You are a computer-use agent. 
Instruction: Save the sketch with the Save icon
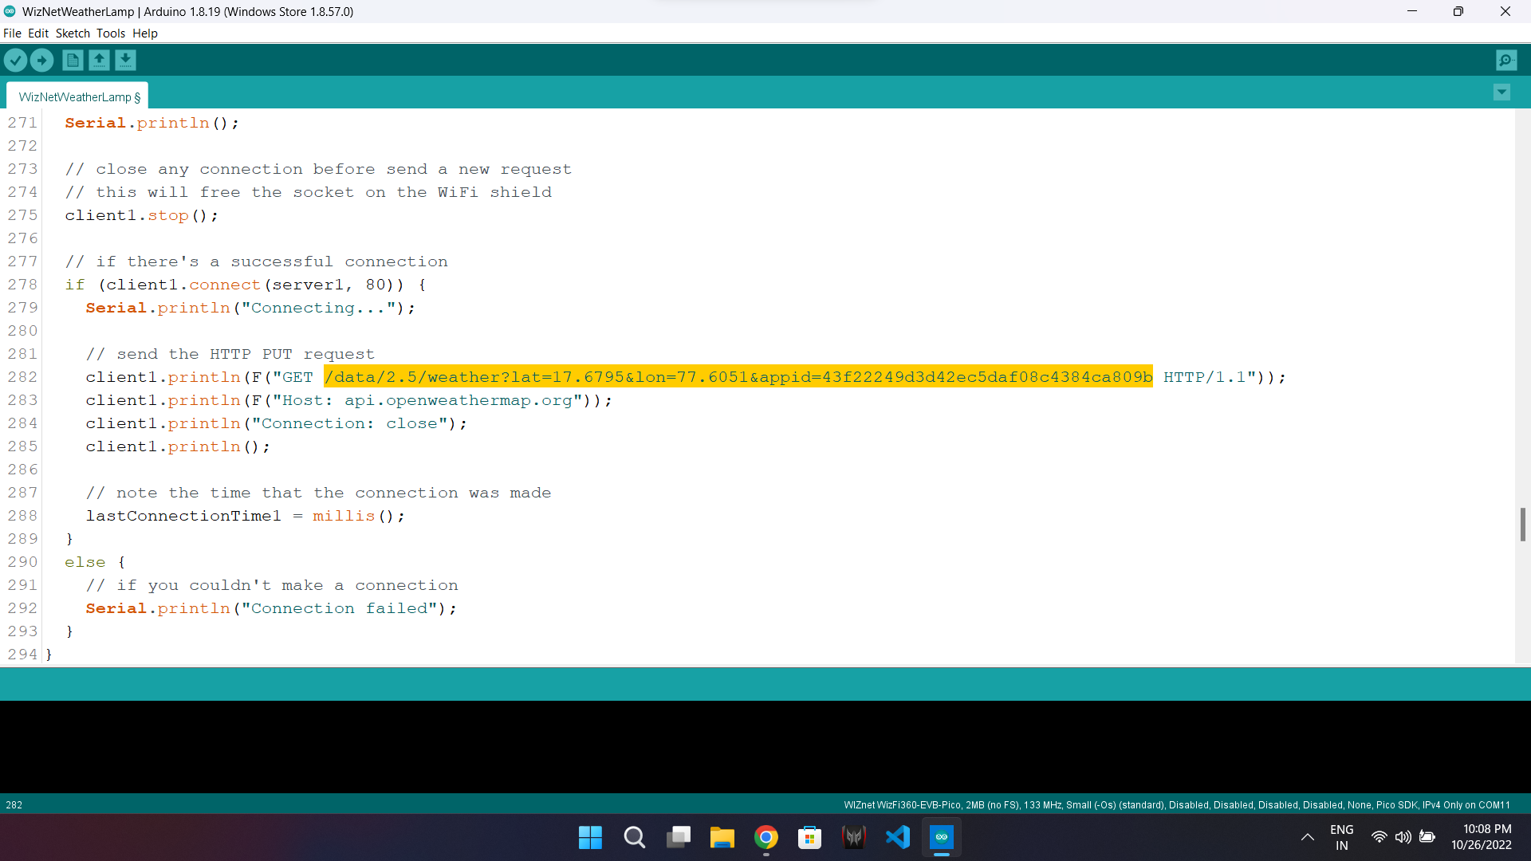[x=125, y=60]
